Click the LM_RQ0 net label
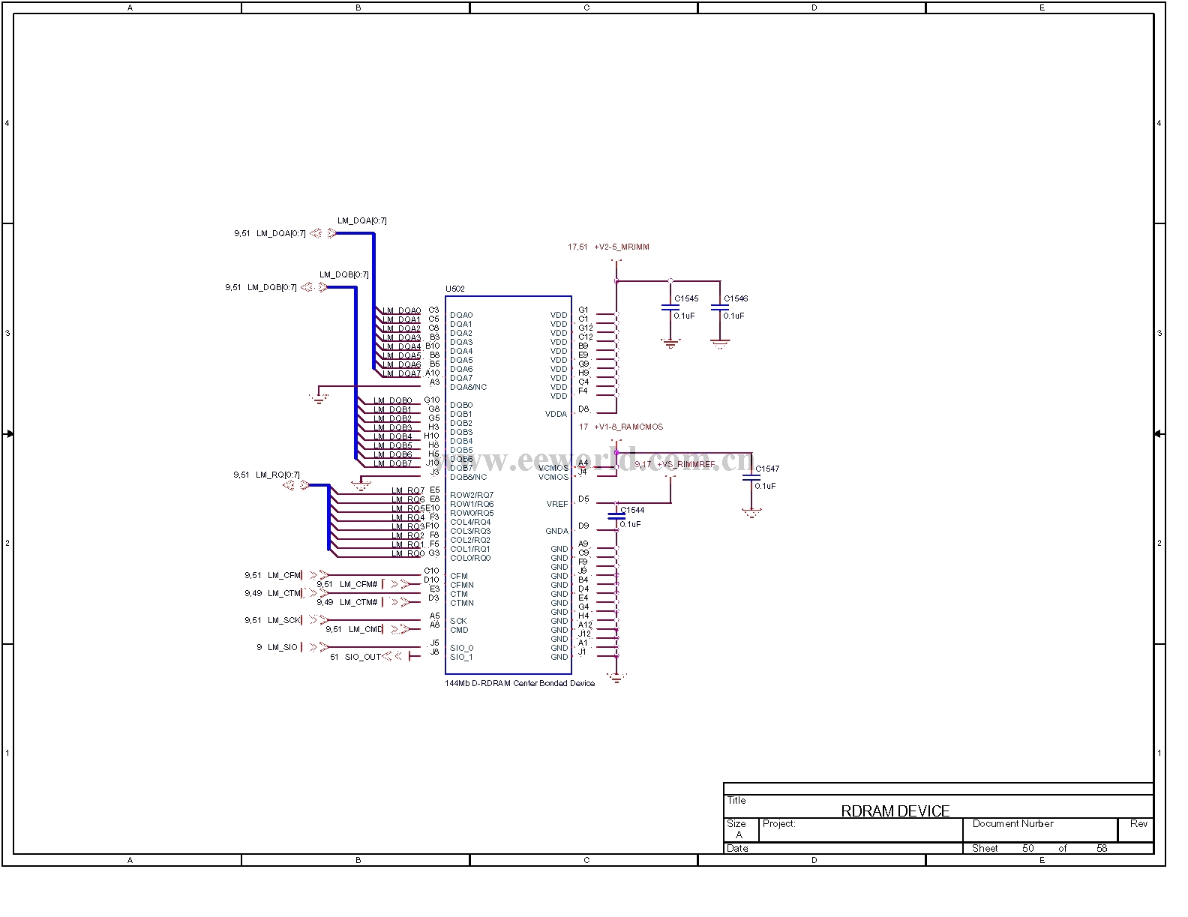 tap(408, 553)
